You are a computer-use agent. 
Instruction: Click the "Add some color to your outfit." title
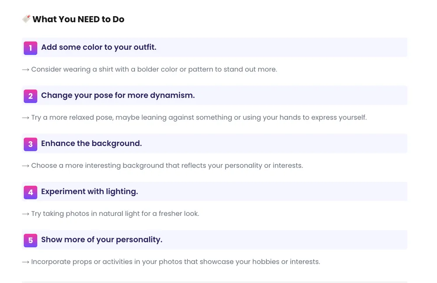98,47
